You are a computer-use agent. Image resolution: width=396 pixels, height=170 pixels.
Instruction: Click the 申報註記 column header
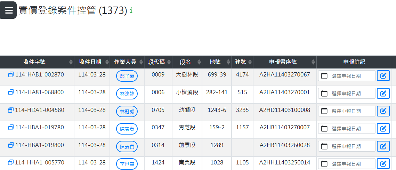(354, 62)
